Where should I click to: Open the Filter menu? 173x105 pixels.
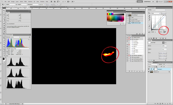[25, 1]
